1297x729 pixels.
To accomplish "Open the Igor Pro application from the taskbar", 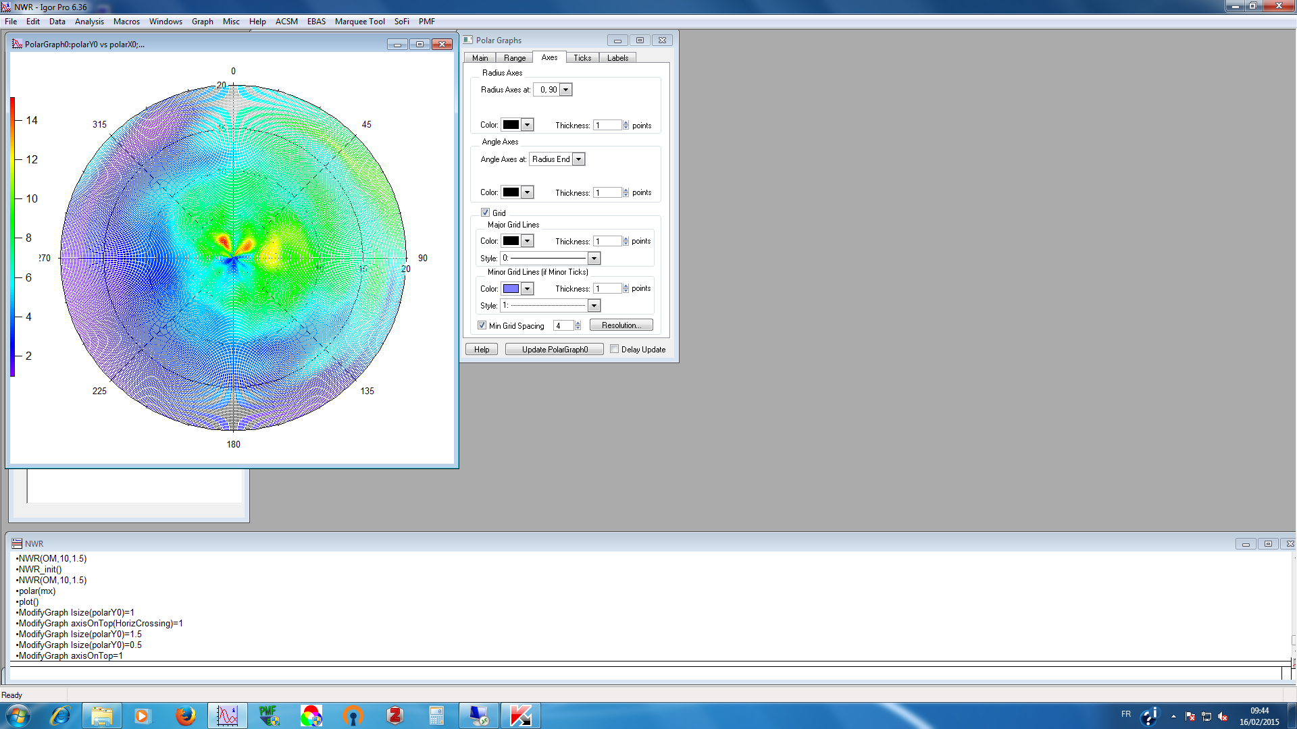I will [x=227, y=715].
